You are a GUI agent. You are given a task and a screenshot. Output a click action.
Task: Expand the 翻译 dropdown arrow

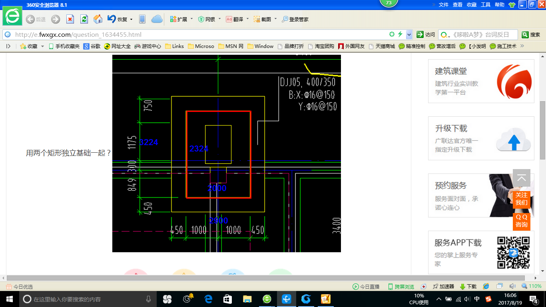pos(247,19)
